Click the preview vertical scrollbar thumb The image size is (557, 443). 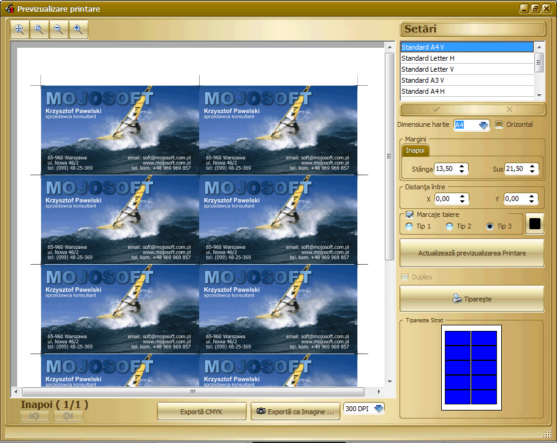pos(389,156)
